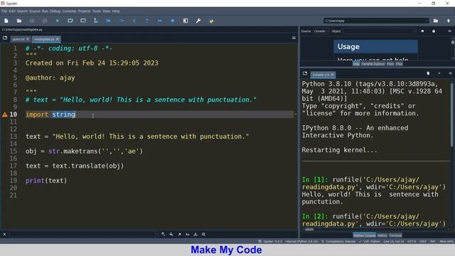The width and height of the screenshot is (455, 256).
Task: Save the file using the toolbar save icon
Action: pos(31,21)
